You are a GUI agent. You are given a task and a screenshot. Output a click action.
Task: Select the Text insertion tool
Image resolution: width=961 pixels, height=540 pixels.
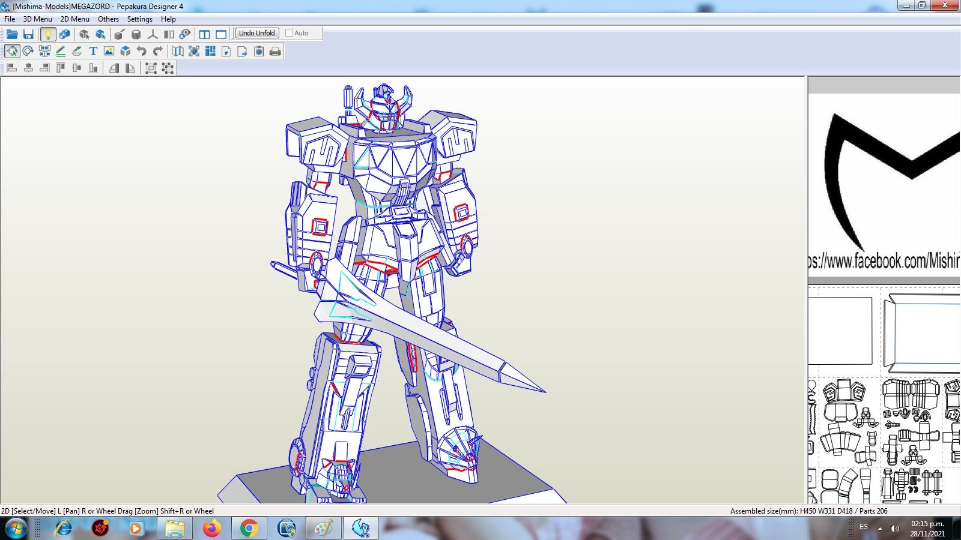pos(94,51)
